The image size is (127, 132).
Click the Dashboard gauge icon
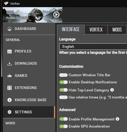tap(10, 29)
